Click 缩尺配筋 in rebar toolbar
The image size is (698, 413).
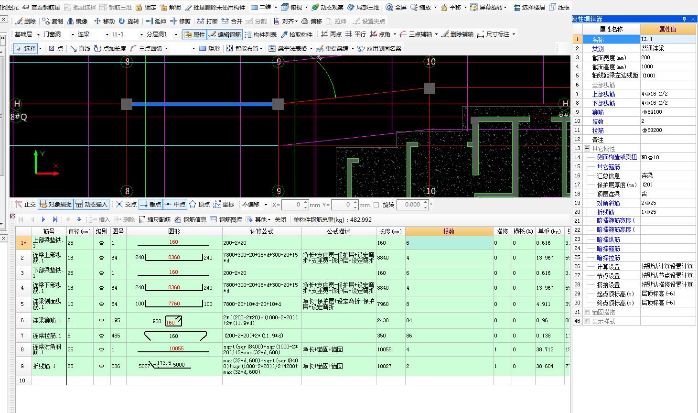[x=155, y=219]
